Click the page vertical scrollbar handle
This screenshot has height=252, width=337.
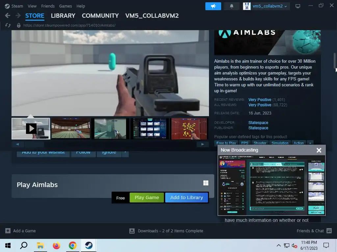(x=334, y=60)
